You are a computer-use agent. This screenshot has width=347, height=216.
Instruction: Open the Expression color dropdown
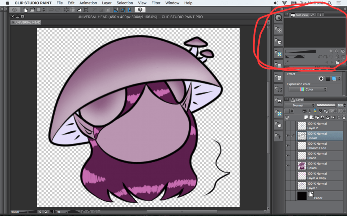point(308,90)
